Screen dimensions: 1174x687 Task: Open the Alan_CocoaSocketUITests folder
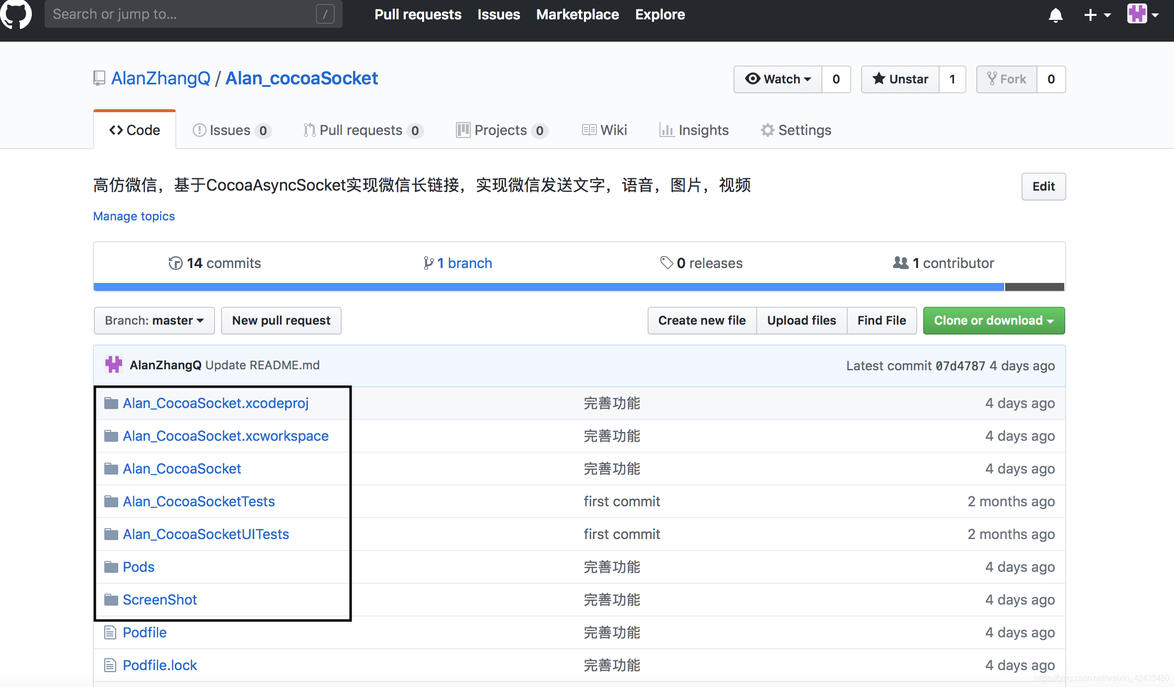[206, 534]
